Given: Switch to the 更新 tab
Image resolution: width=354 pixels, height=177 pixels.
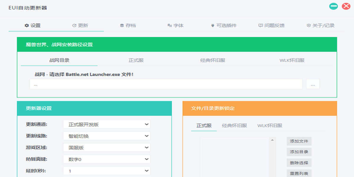Looking at the screenshot, I should click(80, 25).
